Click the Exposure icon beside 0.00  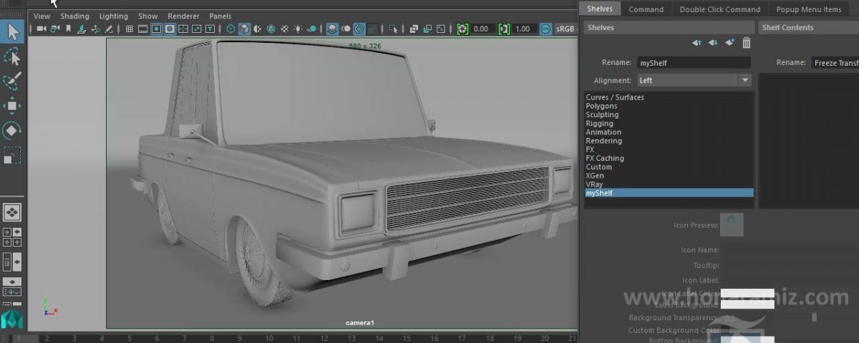coord(462,29)
